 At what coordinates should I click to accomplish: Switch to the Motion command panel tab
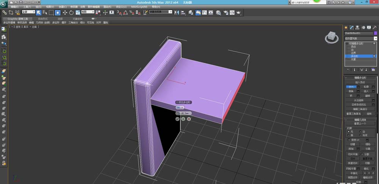(363, 28)
